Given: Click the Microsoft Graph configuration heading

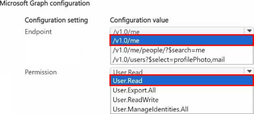Looking at the screenshot, I should pyautogui.click(x=45, y=4).
